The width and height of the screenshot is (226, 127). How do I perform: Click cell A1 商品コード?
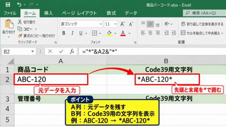click(60, 69)
